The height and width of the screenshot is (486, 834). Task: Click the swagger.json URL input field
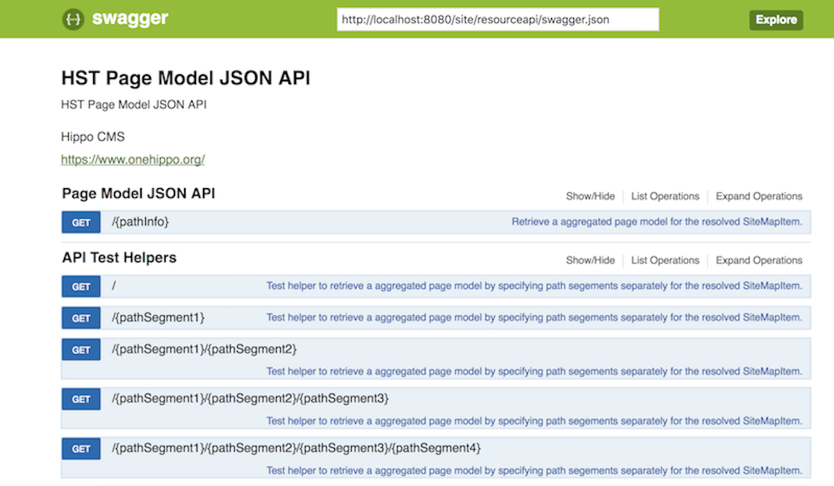[x=498, y=19]
